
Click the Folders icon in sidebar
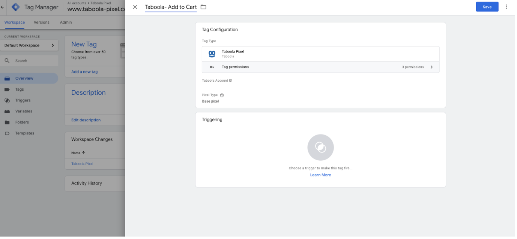[x=7, y=122]
